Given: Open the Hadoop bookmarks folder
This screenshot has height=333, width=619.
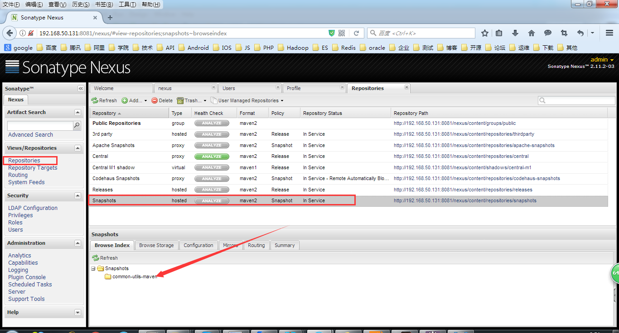Looking at the screenshot, I should click(293, 48).
